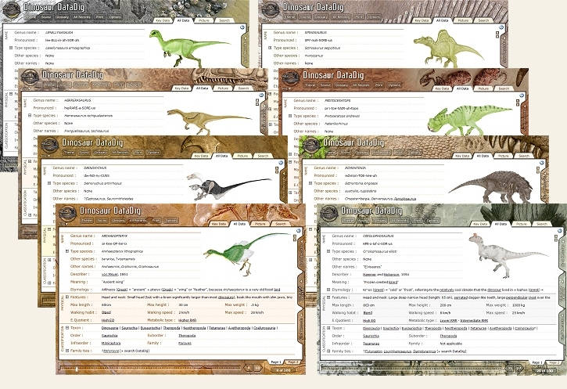Click green Archaeopteryx illustration

(x=246, y=253)
